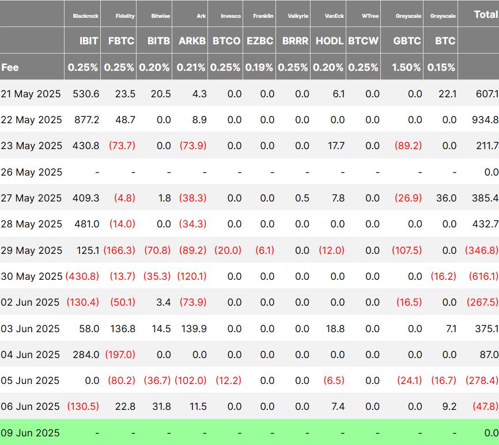Select the Bitwise issuer label
The width and height of the screenshot is (499, 445).
coord(160,16)
